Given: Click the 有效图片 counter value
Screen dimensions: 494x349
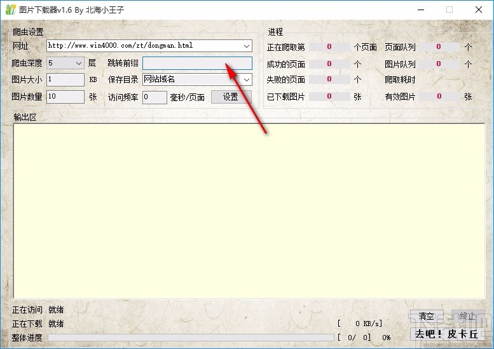Looking at the screenshot, I should point(439,97).
